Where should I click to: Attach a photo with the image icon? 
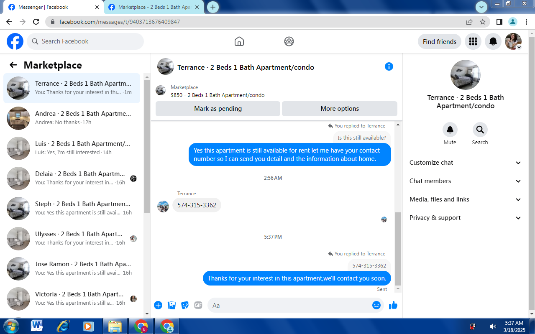(172, 305)
